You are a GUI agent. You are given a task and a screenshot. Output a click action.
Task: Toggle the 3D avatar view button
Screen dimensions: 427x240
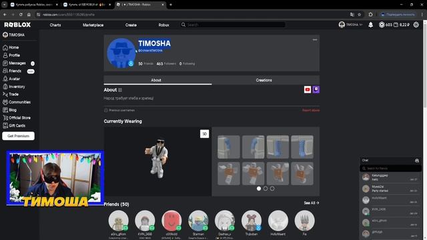[205, 134]
